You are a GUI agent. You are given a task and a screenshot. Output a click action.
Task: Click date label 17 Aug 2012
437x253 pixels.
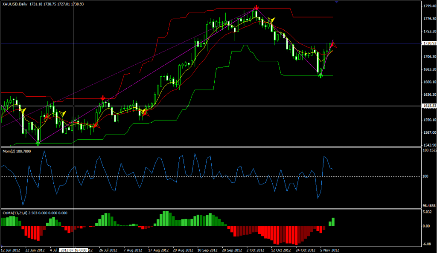tap(158, 250)
